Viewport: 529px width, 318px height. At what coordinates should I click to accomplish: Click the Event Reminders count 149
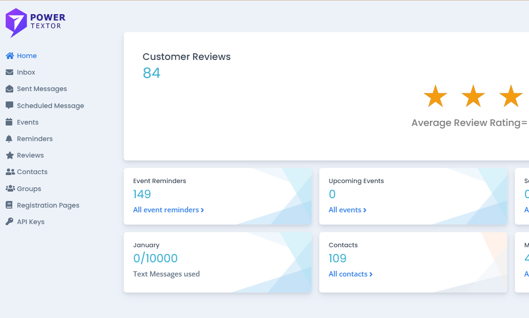pos(142,194)
